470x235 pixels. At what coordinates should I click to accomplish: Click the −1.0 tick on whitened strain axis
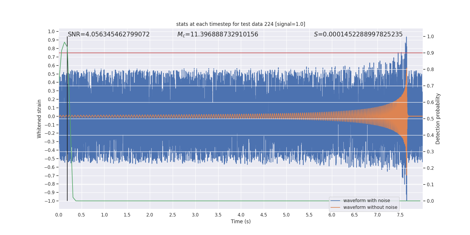pos(50,201)
